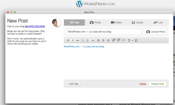175x105 pixels.
Task: Click the WordPress.com logo
Action: click(96, 4)
